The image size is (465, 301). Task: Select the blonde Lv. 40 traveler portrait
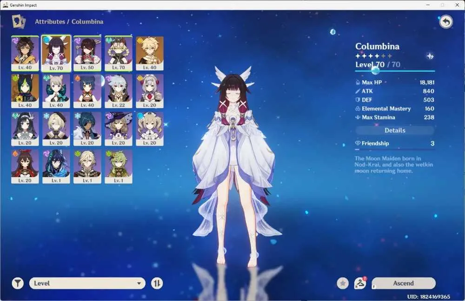(149, 54)
